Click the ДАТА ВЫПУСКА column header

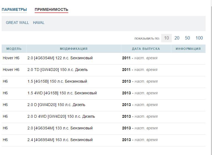coord(146,49)
